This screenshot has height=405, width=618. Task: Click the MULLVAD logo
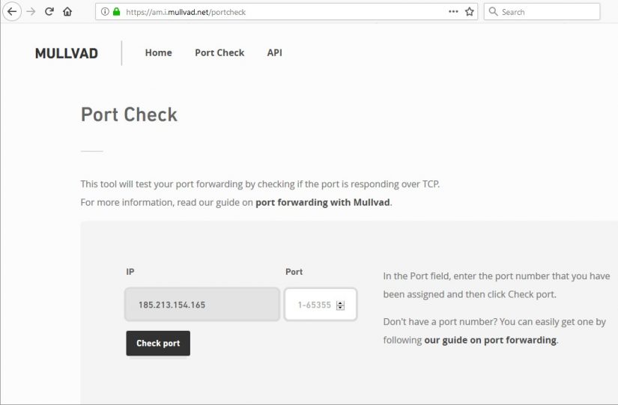[x=66, y=53]
